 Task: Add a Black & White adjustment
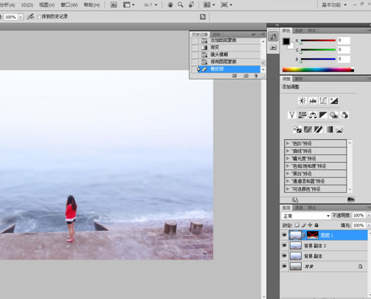[323, 115]
